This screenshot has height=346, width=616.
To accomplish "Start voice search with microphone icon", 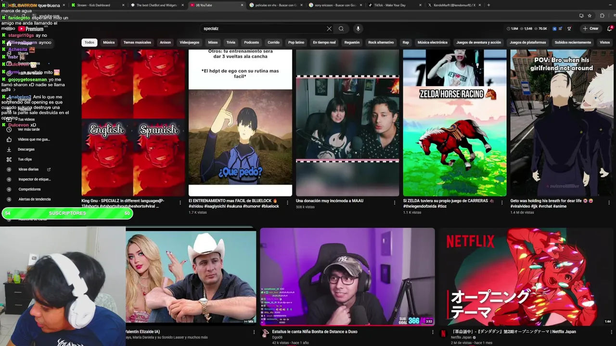I will (x=358, y=28).
